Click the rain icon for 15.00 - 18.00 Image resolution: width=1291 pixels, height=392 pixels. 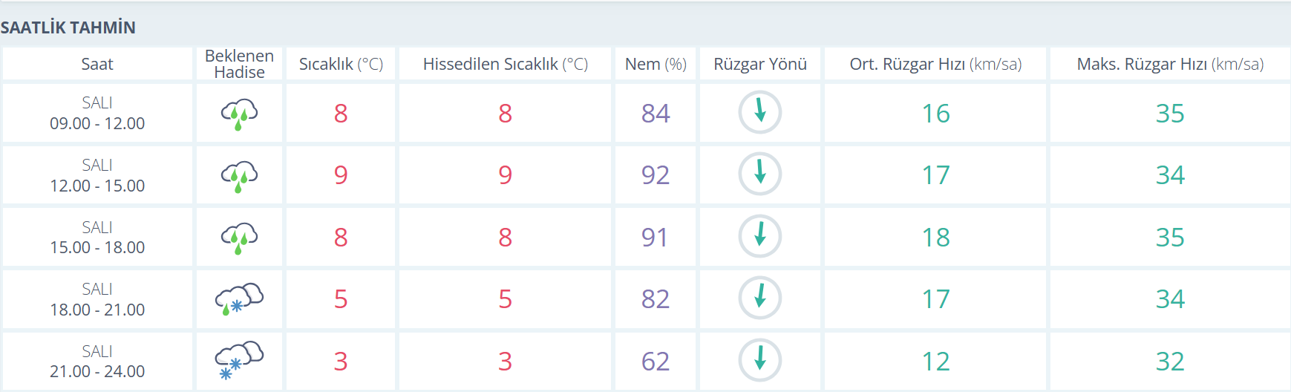point(239,238)
